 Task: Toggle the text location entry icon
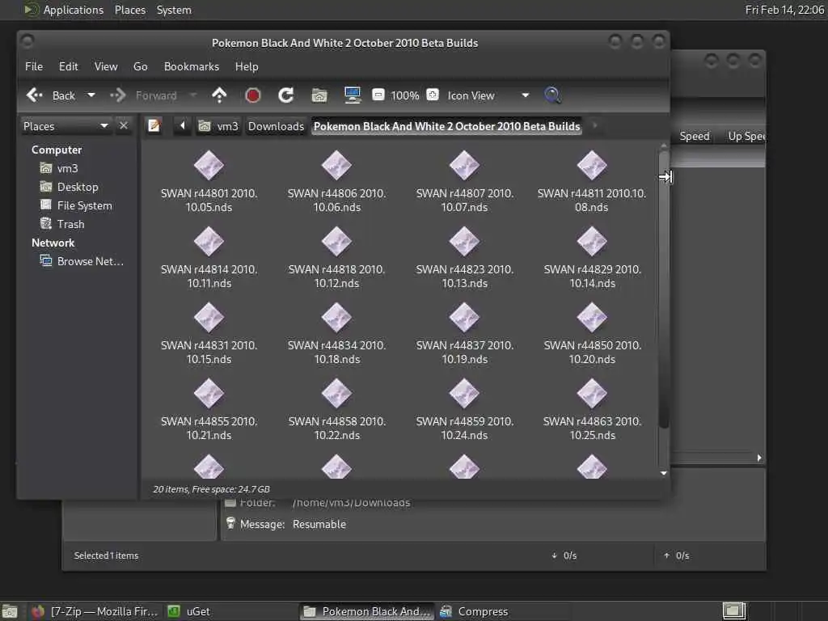coord(154,125)
